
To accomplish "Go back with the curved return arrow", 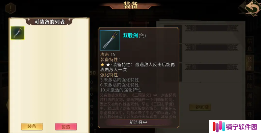I will 251,8.
